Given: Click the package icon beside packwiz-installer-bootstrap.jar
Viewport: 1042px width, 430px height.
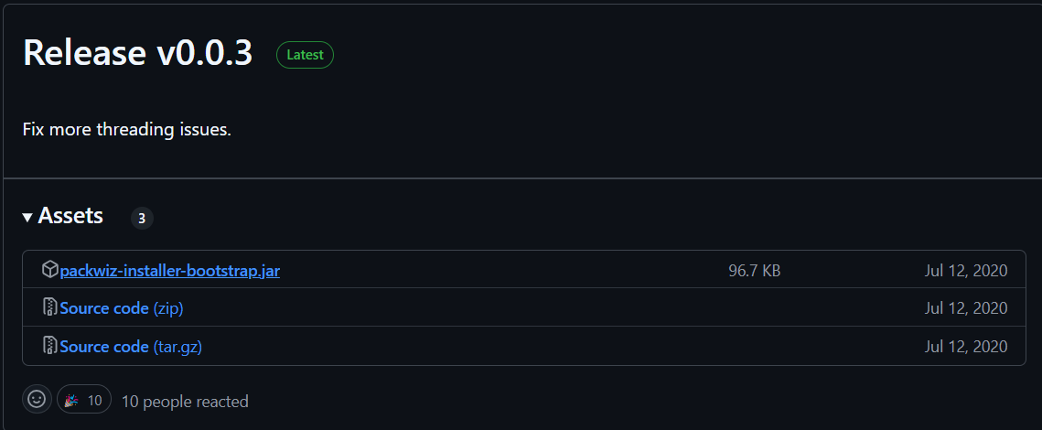Looking at the screenshot, I should point(50,270).
